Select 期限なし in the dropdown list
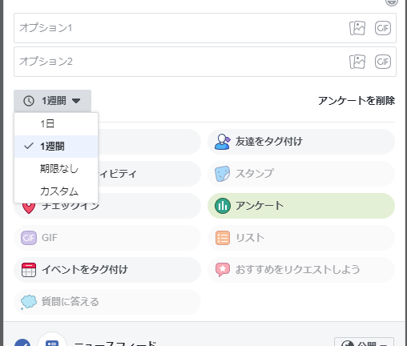The image size is (407, 346). point(56,169)
